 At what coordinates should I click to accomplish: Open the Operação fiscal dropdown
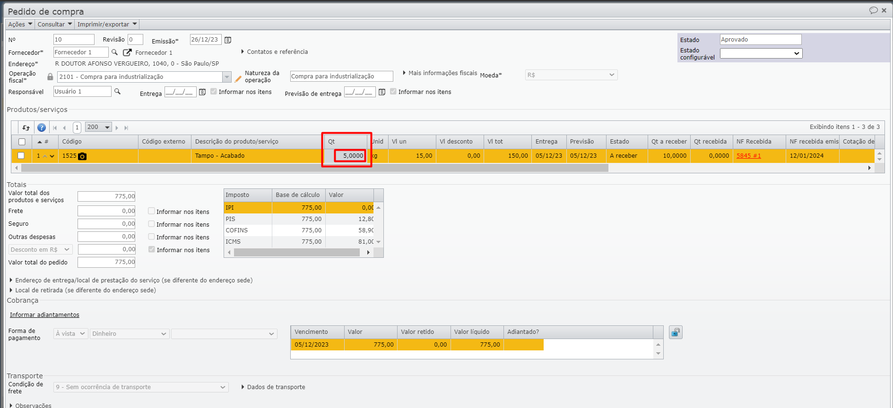(227, 77)
